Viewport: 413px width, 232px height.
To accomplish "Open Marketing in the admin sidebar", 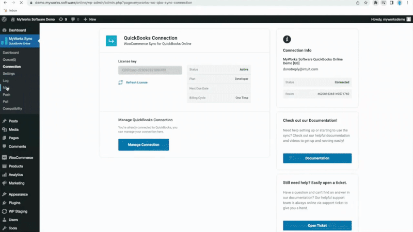I will [x=17, y=183].
